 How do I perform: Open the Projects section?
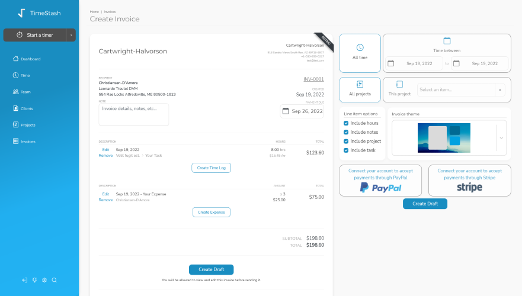(x=24, y=125)
